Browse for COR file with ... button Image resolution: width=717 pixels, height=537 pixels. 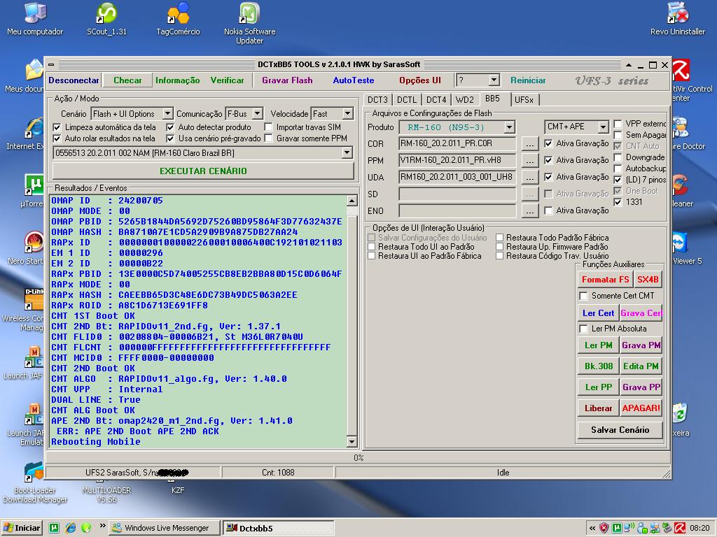530,144
